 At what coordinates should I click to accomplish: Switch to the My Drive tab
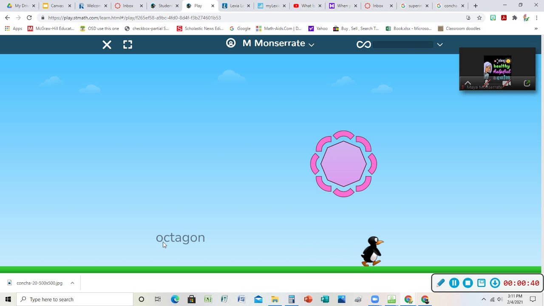pyautogui.click(x=21, y=6)
